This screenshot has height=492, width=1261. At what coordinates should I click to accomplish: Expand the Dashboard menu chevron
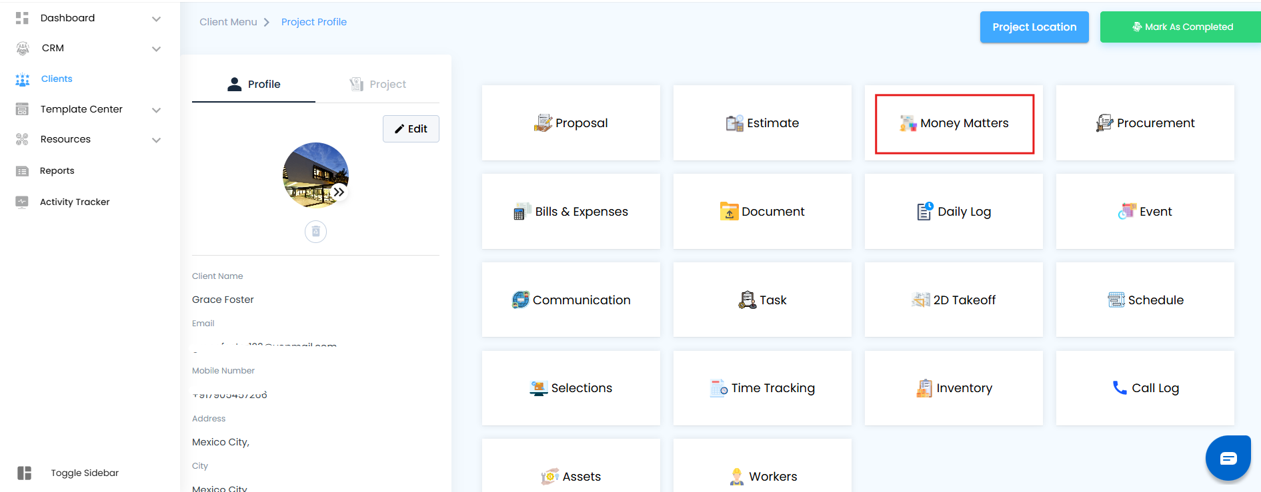[156, 19]
